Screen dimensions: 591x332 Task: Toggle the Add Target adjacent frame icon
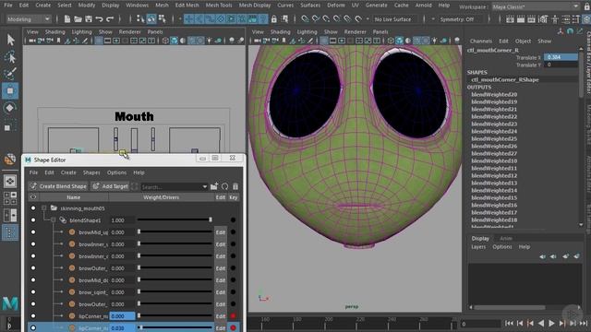(135, 186)
